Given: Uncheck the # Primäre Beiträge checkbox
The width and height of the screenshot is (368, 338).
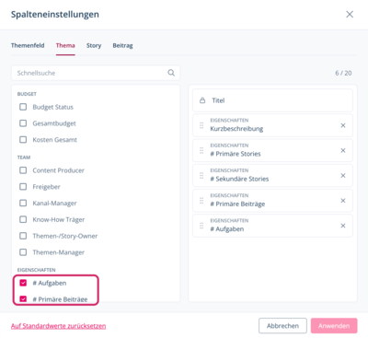Looking at the screenshot, I should click(23, 298).
